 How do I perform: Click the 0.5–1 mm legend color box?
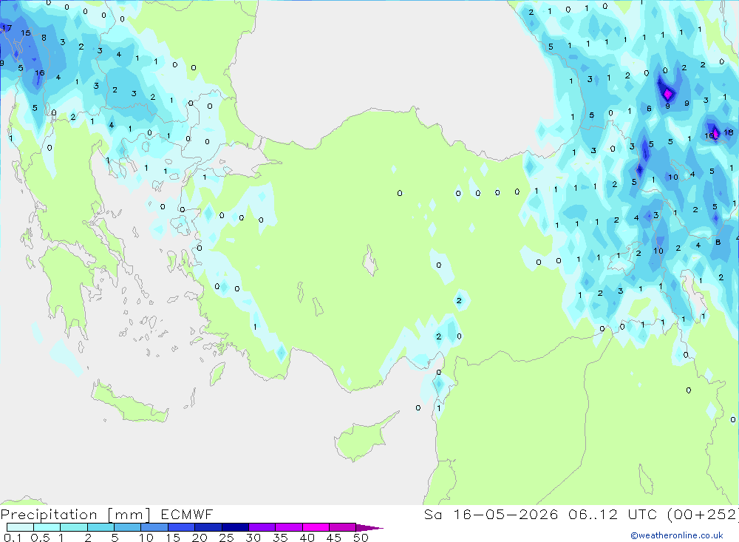[47, 527]
